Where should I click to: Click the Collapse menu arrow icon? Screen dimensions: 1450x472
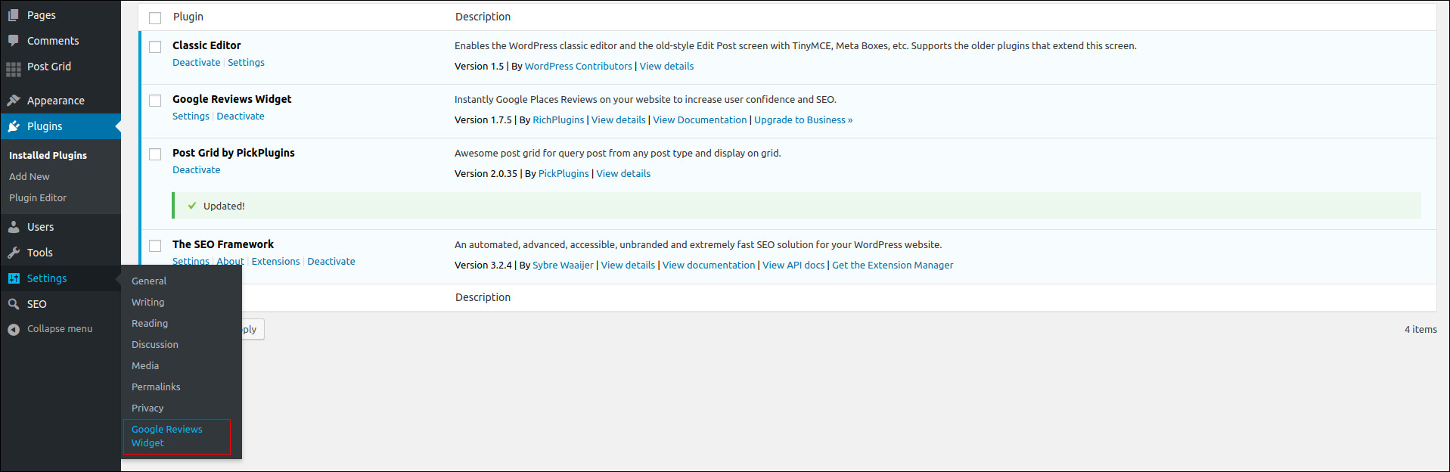tap(14, 329)
